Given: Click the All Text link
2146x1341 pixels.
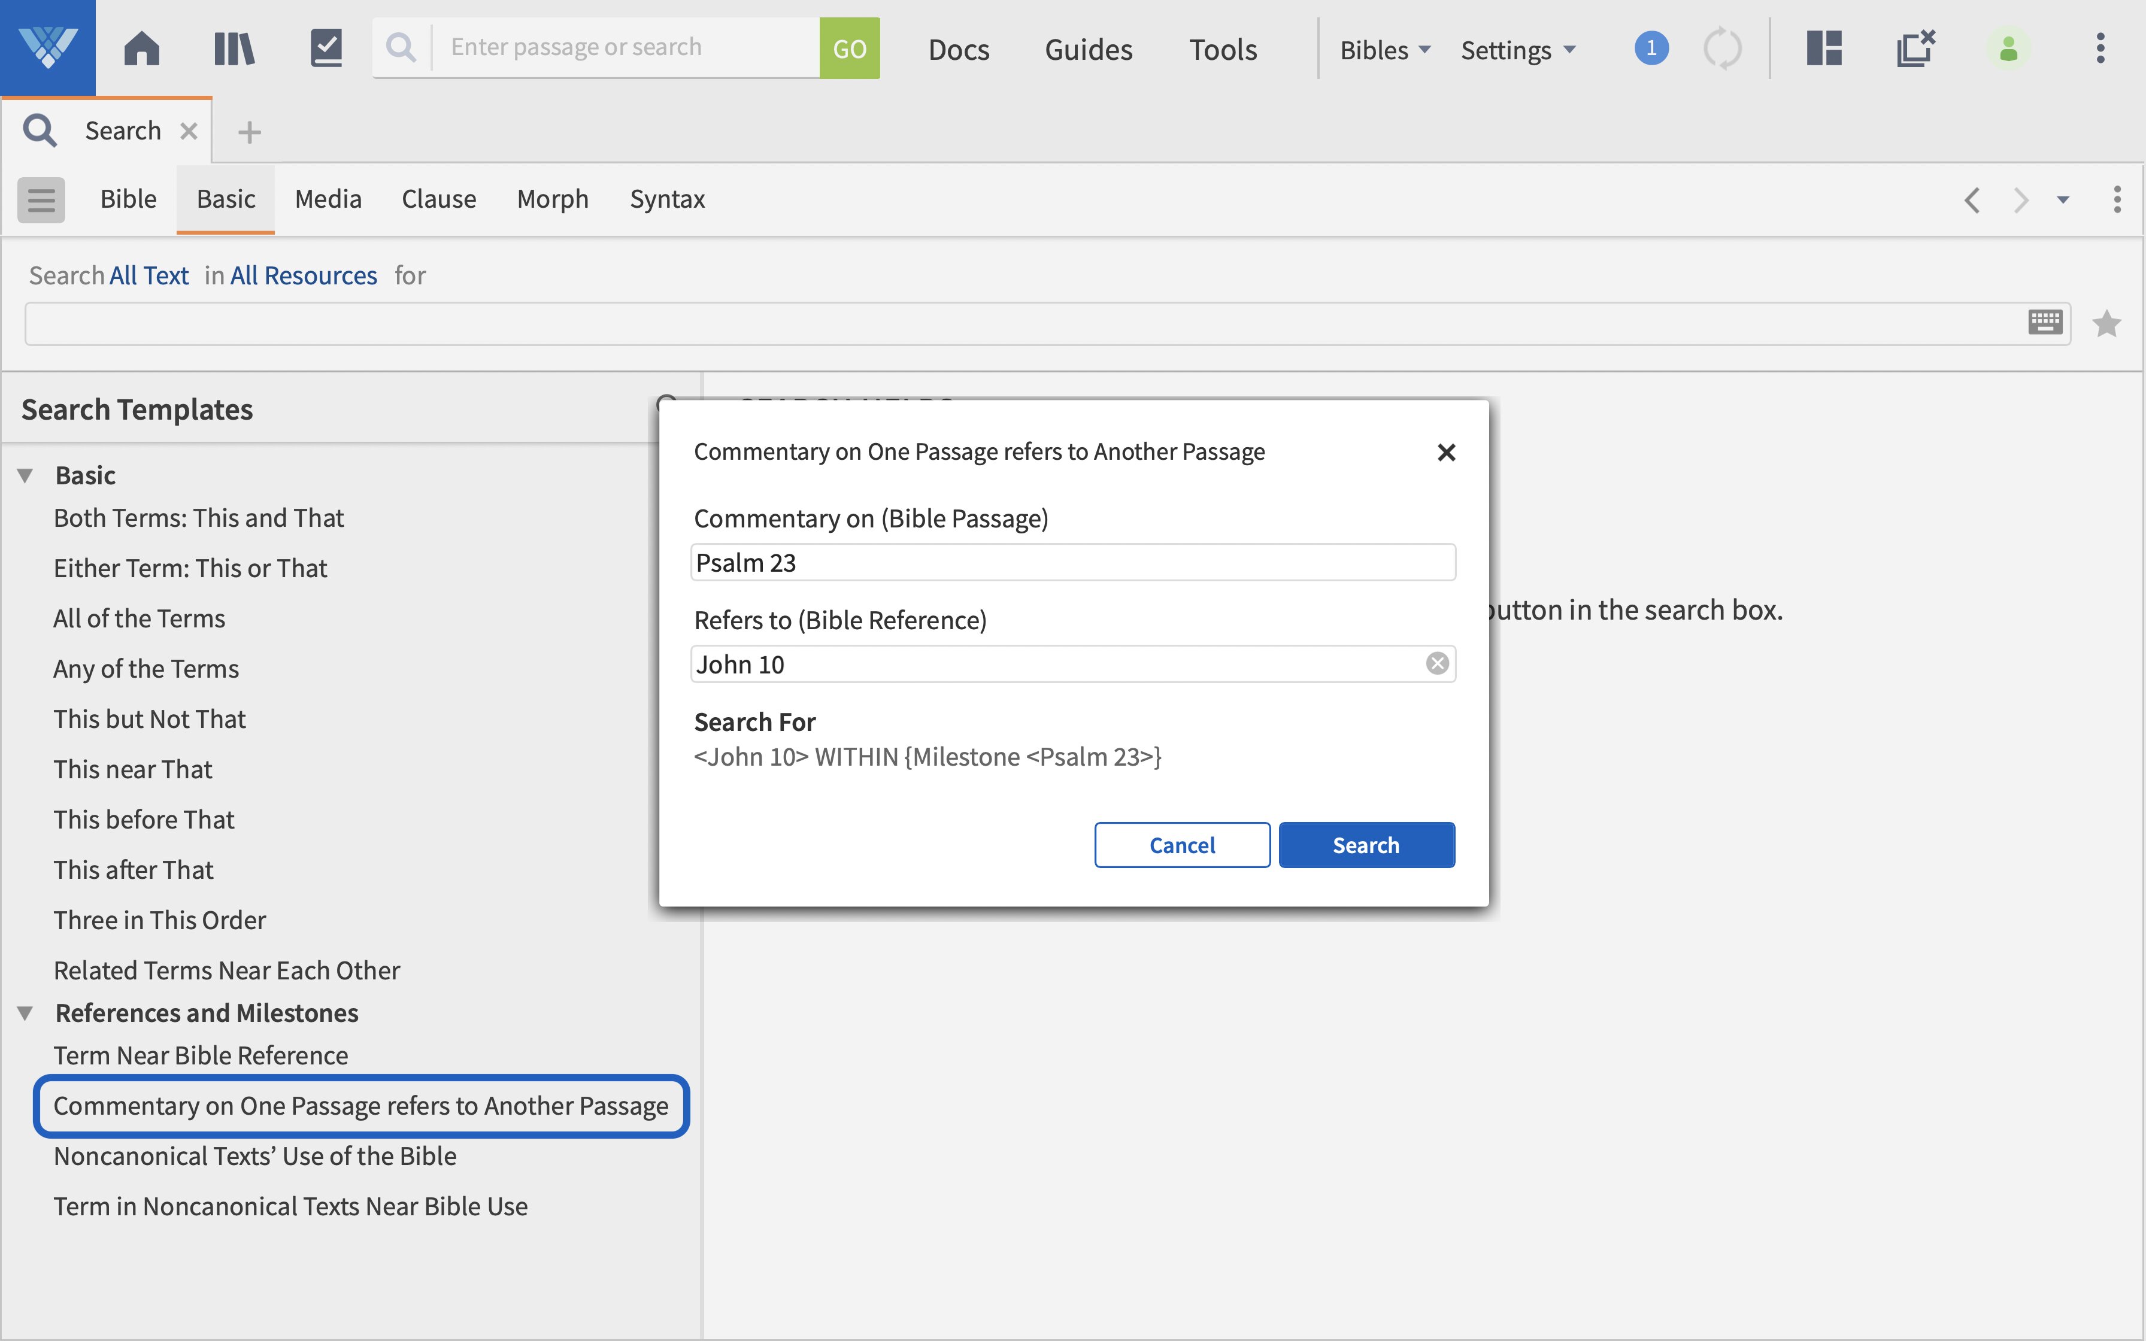Looking at the screenshot, I should [x=149, y=276].
